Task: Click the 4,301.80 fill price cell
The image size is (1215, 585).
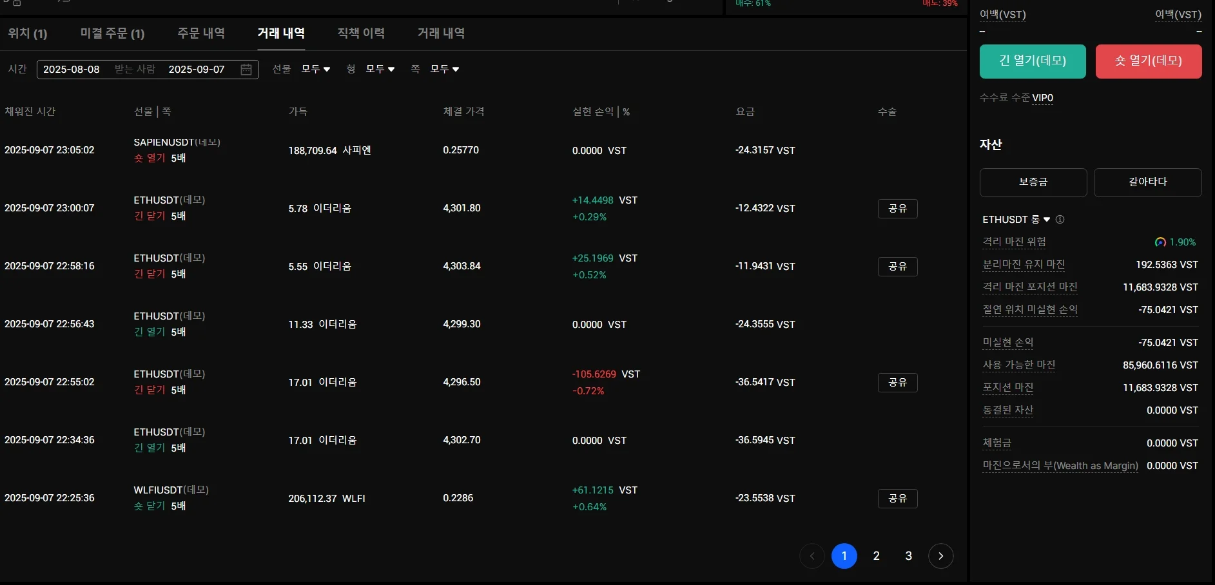Action: [462, 208]
